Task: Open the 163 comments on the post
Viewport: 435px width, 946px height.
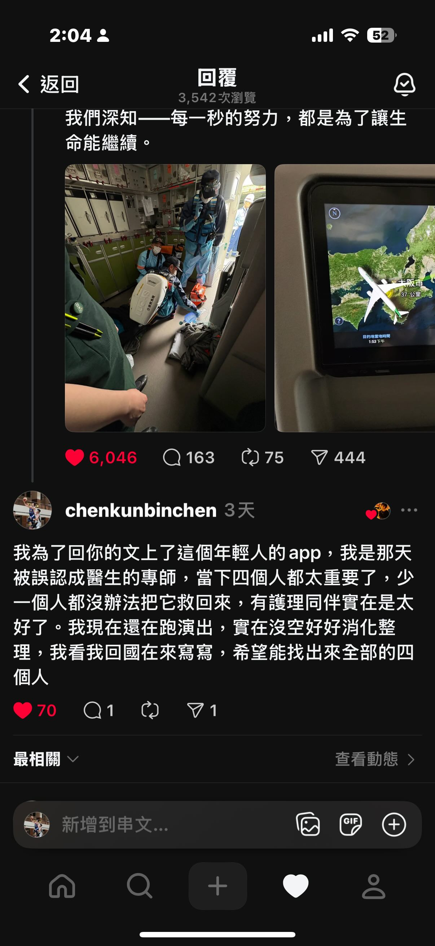Action: coord(189,457)
